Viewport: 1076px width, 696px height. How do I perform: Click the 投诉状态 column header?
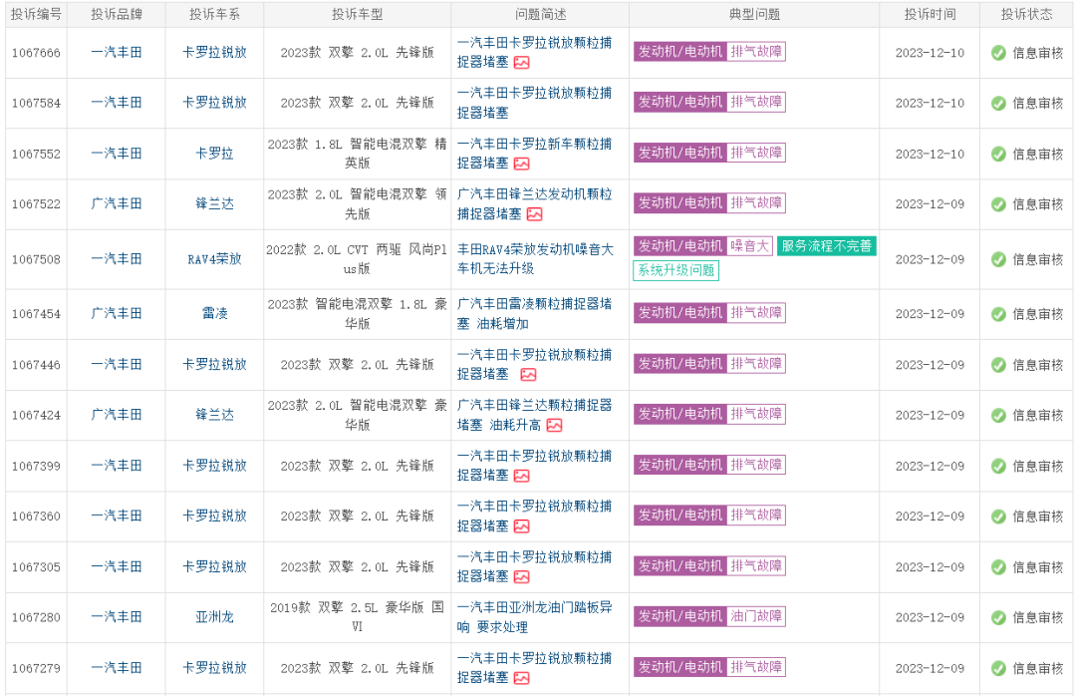tap(1026, 14)
